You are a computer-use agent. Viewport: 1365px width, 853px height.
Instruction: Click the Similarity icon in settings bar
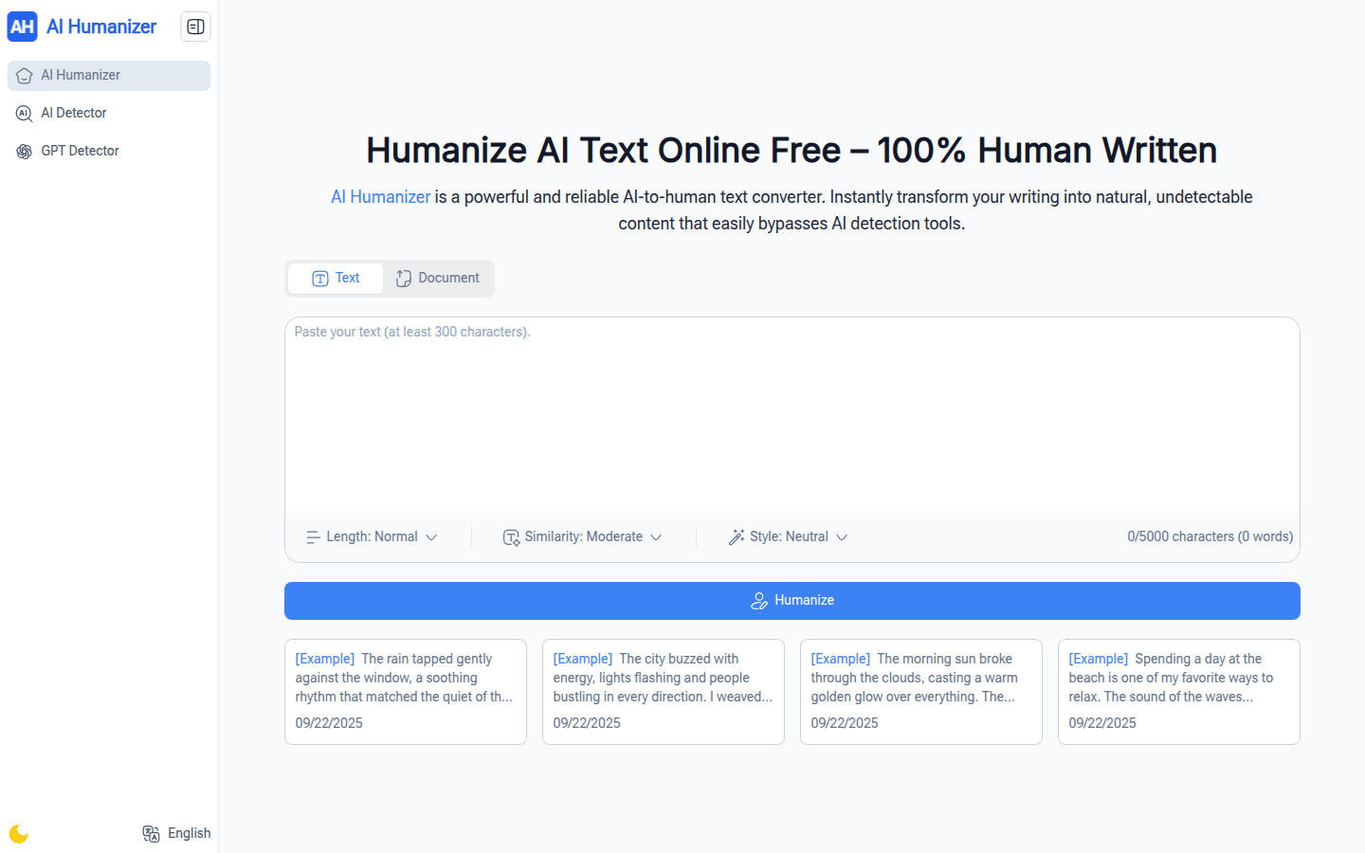pos(511,536)
